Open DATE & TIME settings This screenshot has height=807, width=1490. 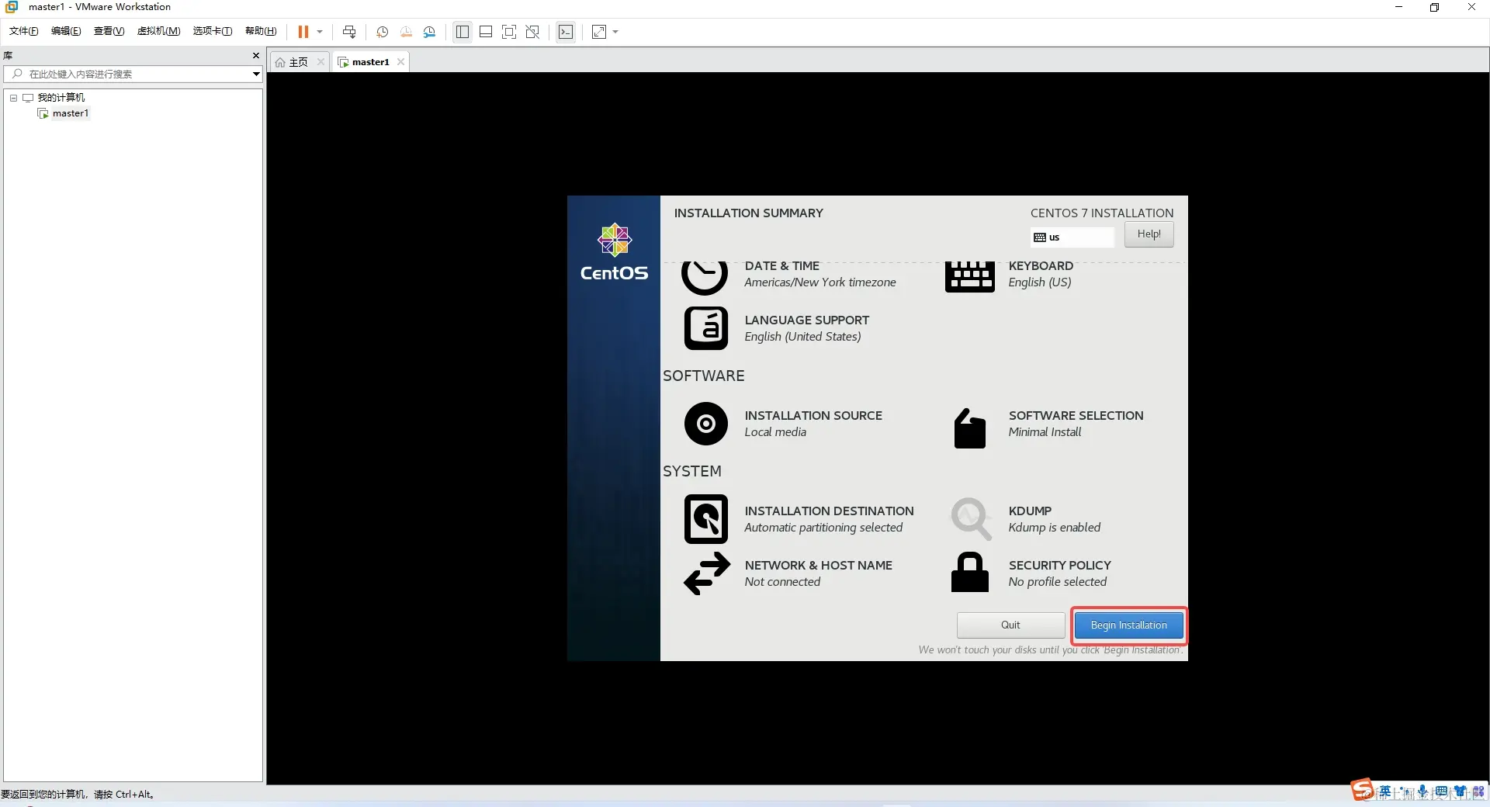click(820, 274)
